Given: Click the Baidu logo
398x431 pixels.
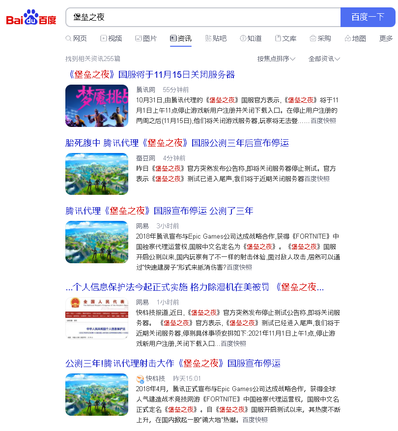Looking at the screenshot, I should pyautogui.click(x=31, y=17).
